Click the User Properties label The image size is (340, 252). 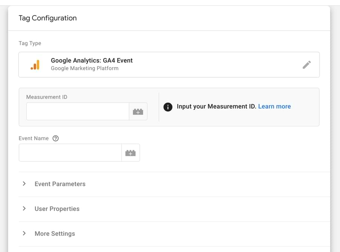[x=57, y=209]
